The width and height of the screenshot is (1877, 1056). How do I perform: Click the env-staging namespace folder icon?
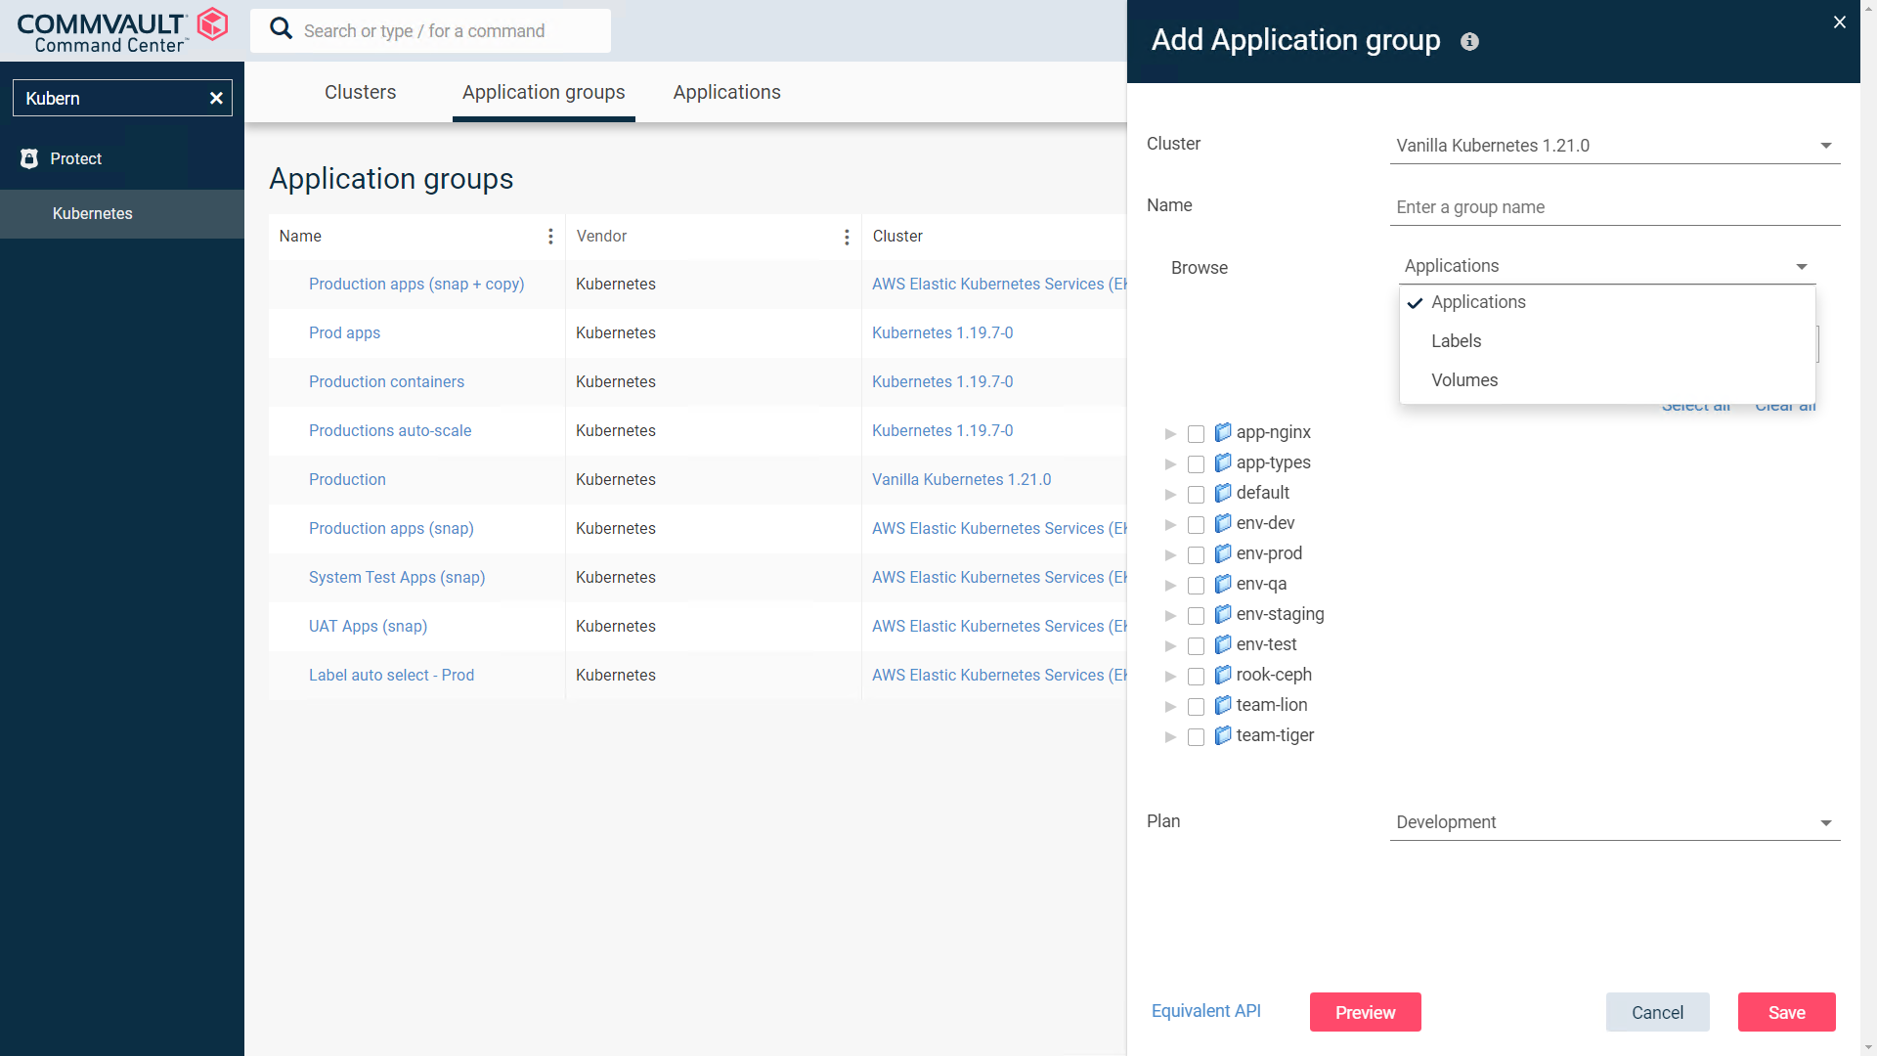tap(1222, 614)
